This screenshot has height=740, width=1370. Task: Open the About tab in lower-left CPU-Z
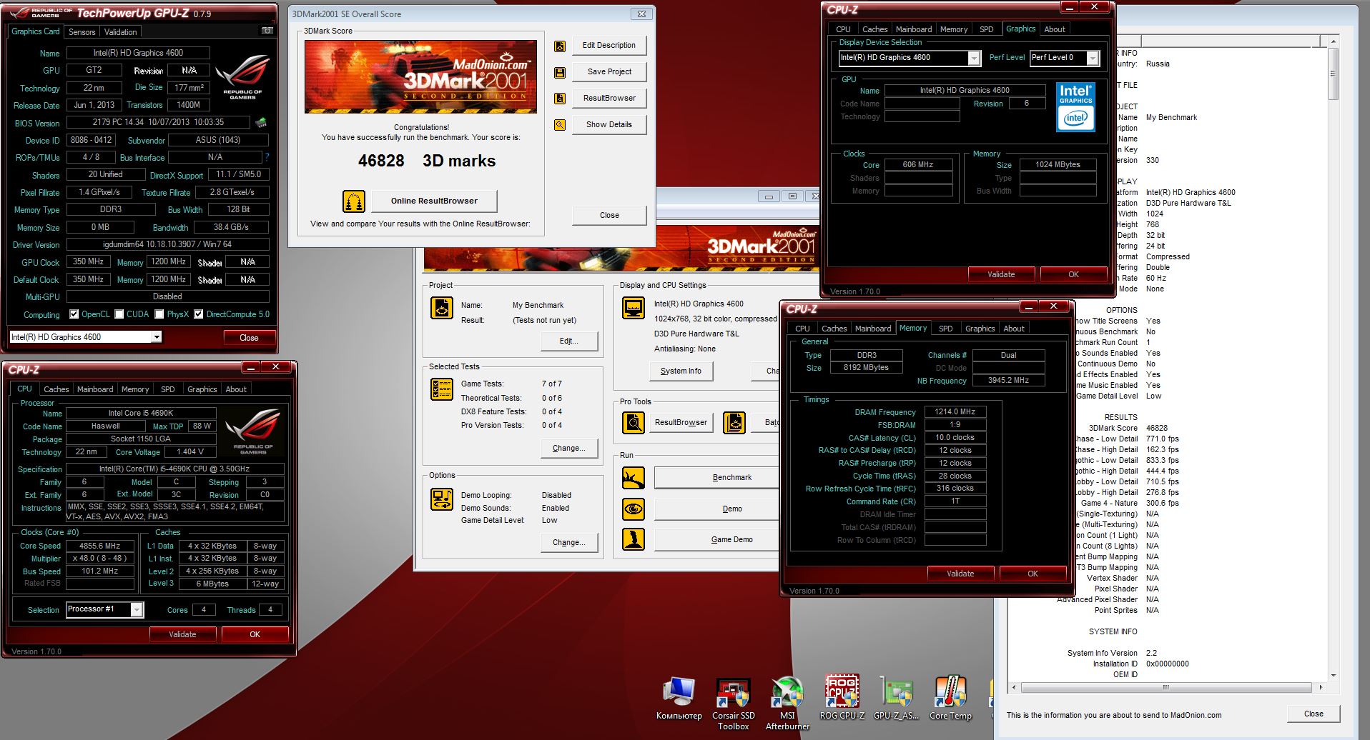coord(236,389)
